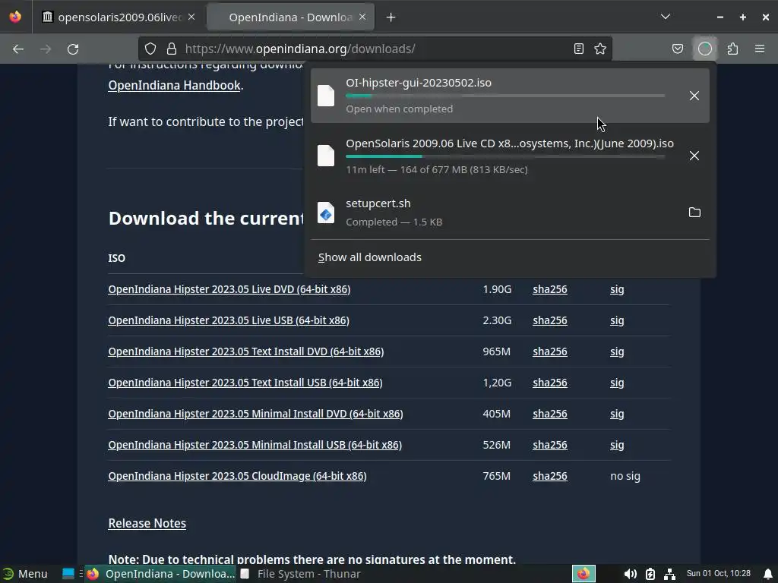This screenshot has width=778, height=583.
Task: Select the OpenSolaris 2009.06 download entry name
Action: (510, 143)
